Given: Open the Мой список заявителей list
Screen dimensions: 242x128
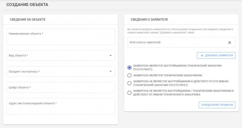Looking at the screenshot, I should coord(175,42).
